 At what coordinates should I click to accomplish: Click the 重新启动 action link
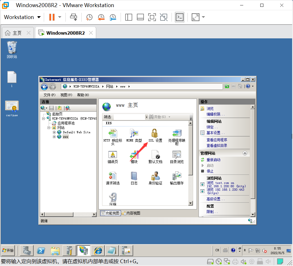pos(213,160)
